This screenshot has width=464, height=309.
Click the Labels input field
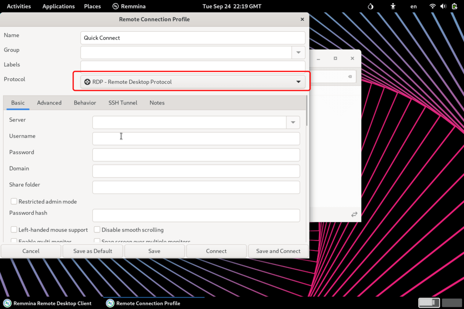tap(193, 67)
